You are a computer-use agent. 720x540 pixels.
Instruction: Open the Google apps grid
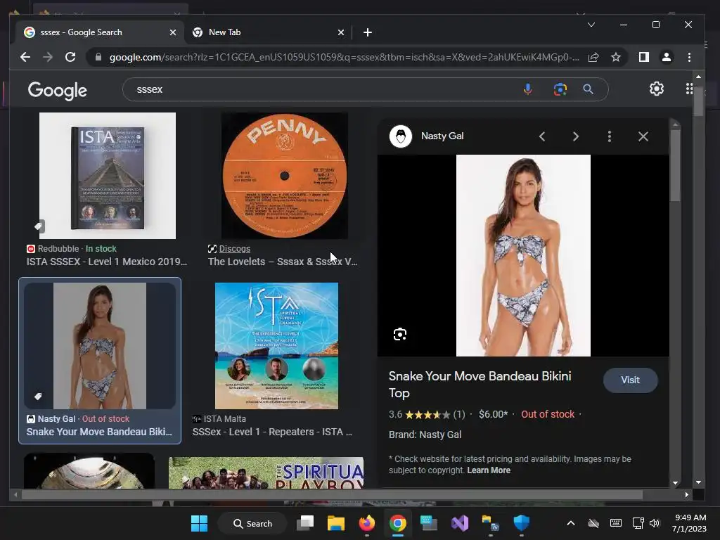(x=689, y=89)
